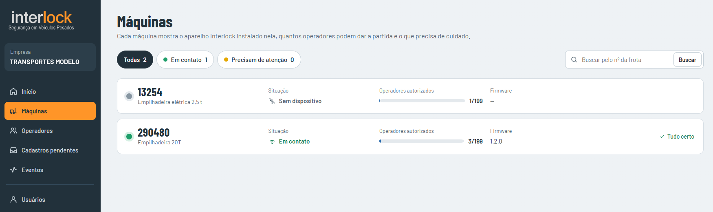Click the Usuários person icon

tap(13, 199)
